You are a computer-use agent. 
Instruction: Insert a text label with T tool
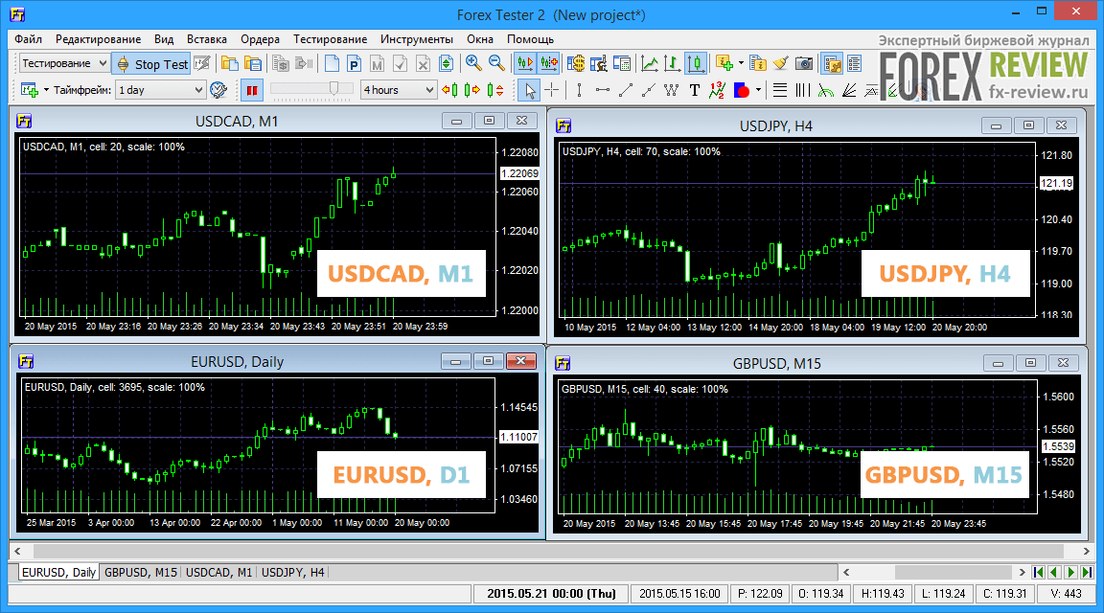click(694, 90)
